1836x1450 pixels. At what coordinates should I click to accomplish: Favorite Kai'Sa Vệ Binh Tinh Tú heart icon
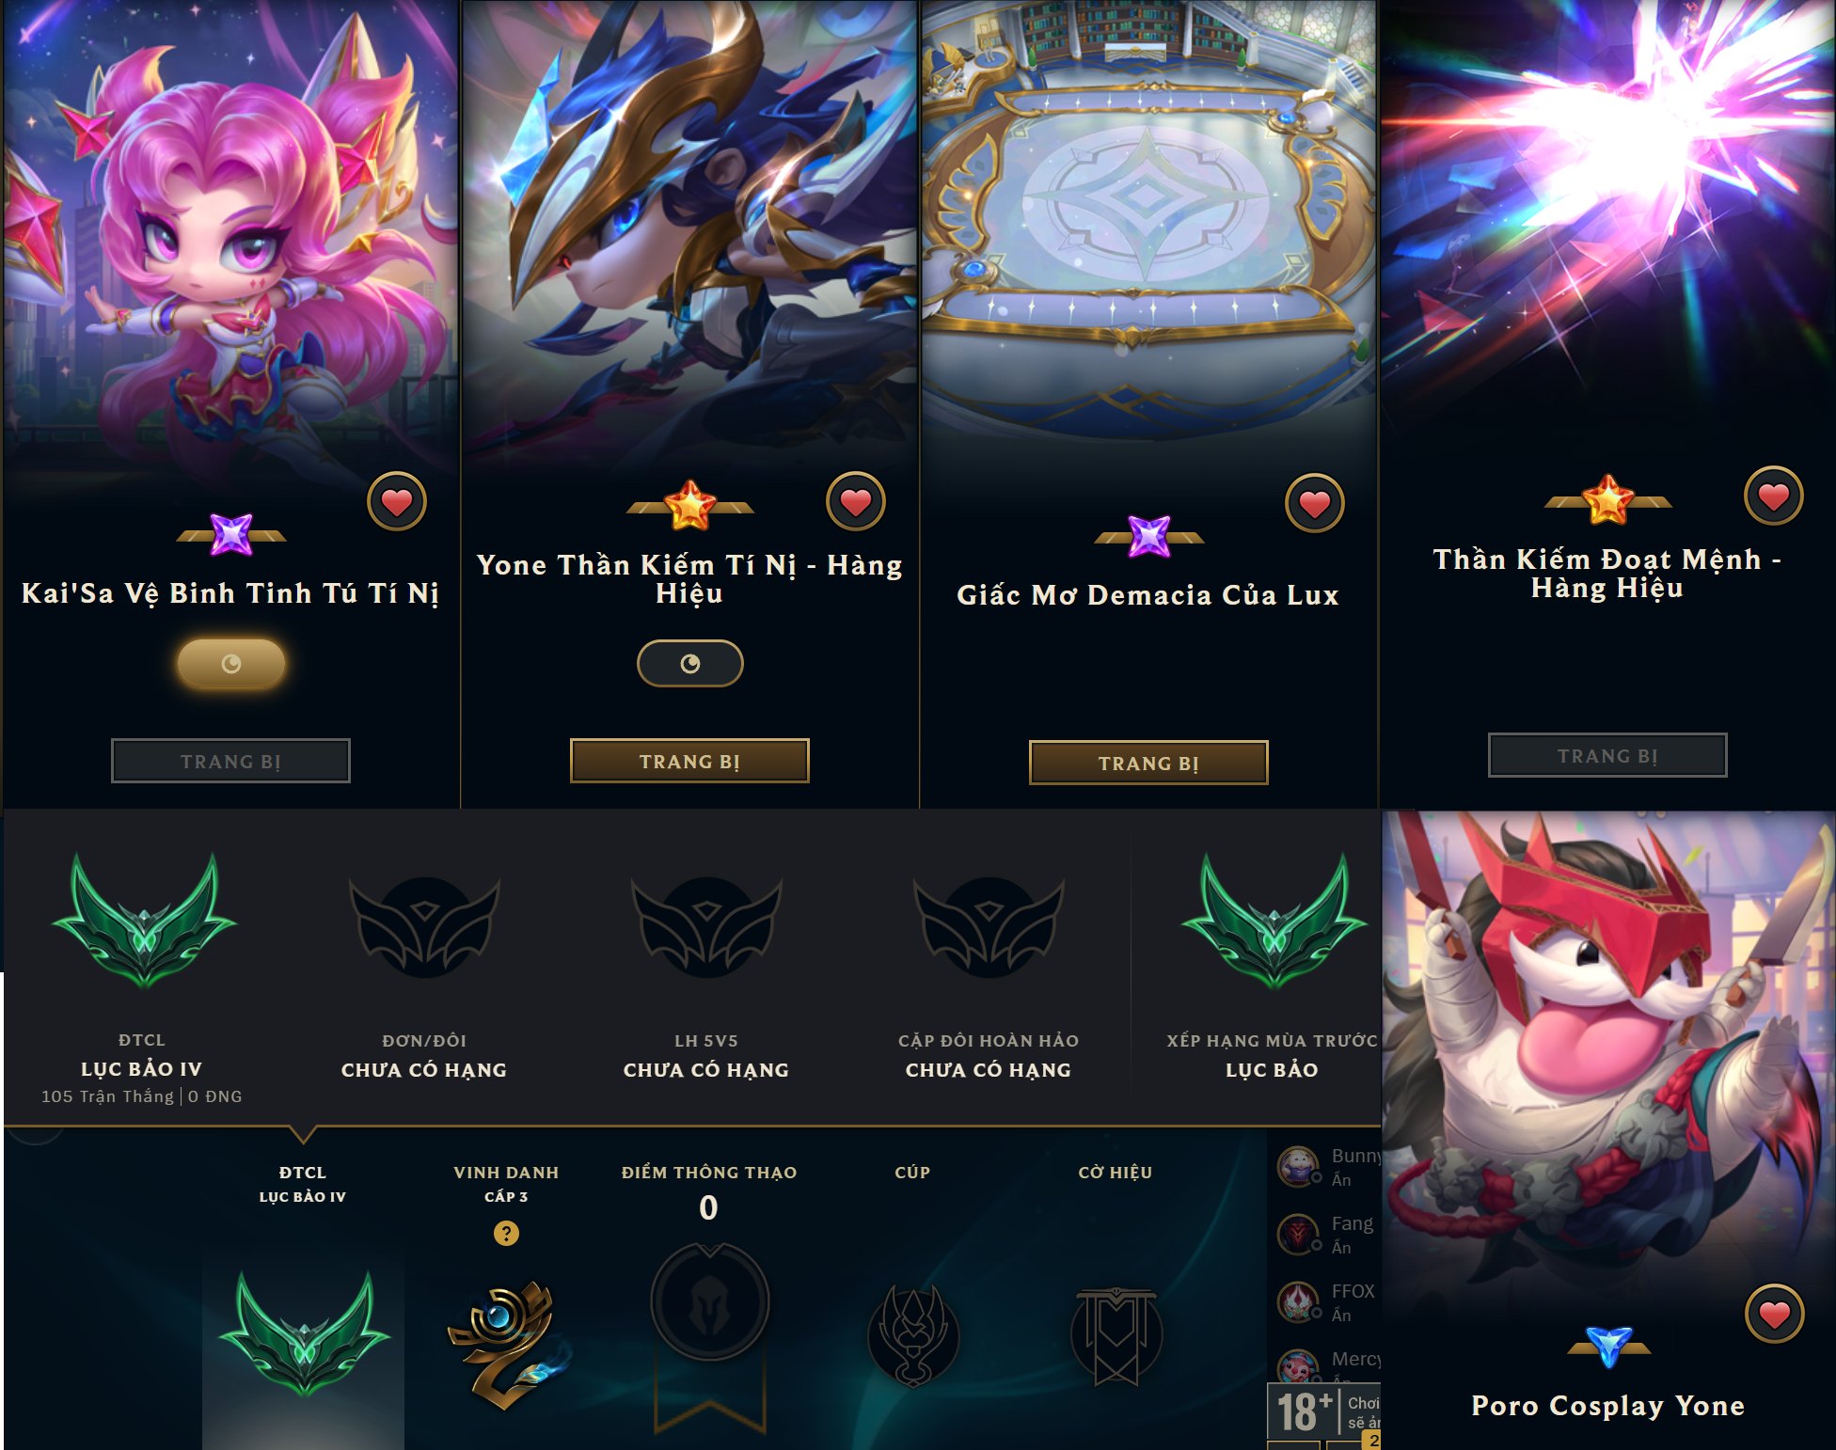click(x=396, y=501)
